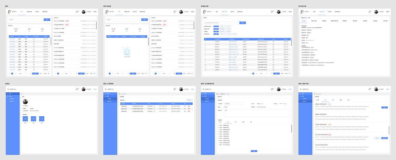This screenshot has height=160, width=396.
Task: Switch to 时效信息 tab in 知识库详情
Action: (385, 21)
